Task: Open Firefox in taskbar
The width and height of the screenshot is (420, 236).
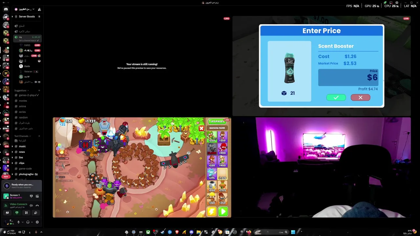Action: coord(249,232)
